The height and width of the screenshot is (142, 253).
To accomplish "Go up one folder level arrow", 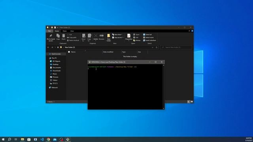I will (x=58, y=47).
